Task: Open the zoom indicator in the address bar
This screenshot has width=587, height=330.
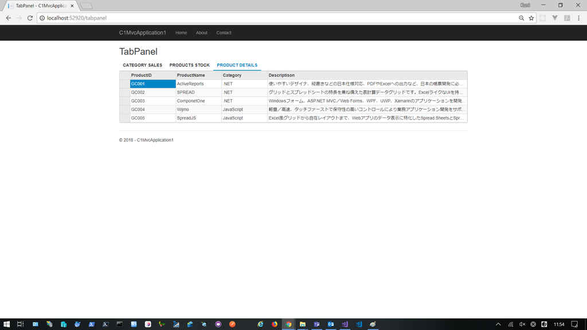Action: click(x=521, y=18)
